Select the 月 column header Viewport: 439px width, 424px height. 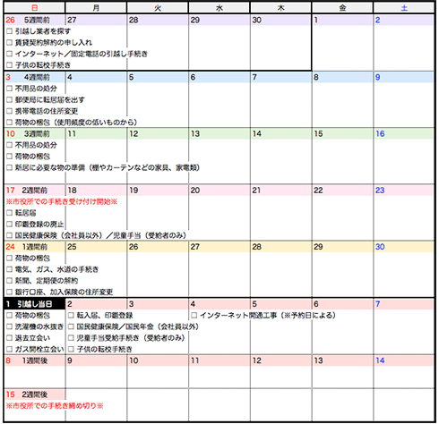click(96, 8)
